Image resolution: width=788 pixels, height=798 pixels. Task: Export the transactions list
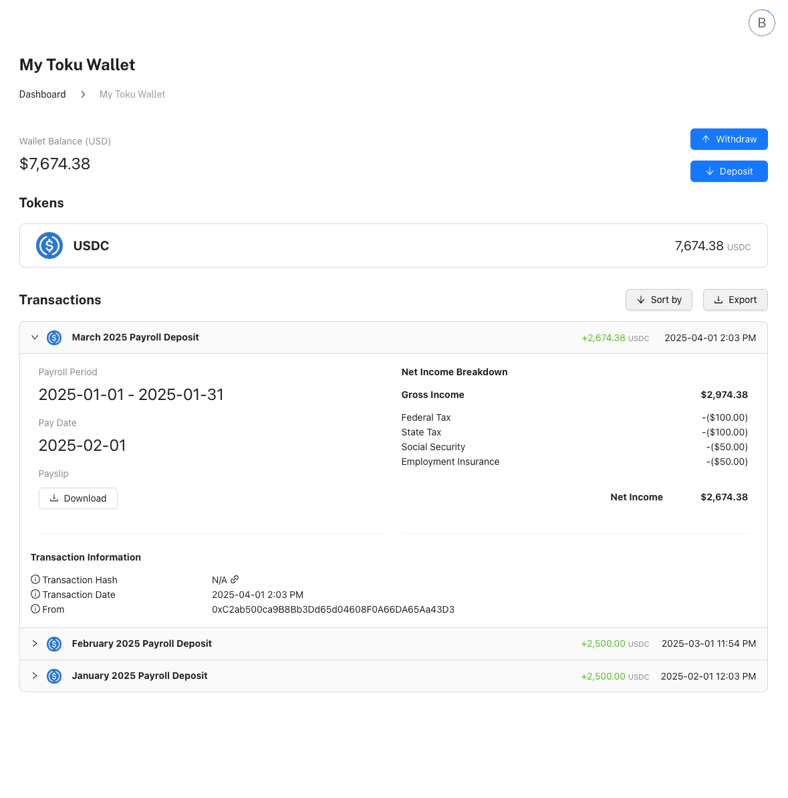click(735, 300)
